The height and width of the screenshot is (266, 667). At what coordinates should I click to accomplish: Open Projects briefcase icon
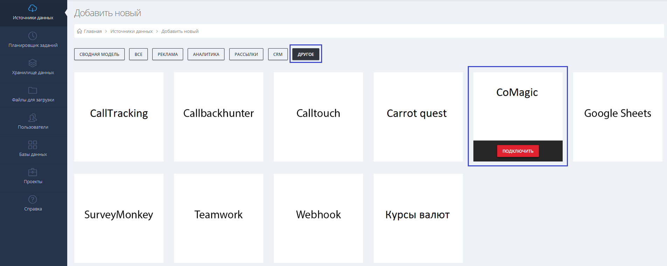click(33, 172)
